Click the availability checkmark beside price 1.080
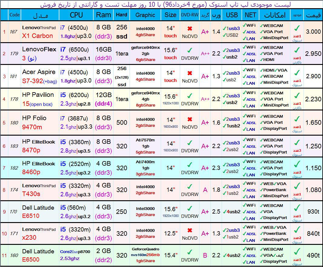 tap(297, 186)
